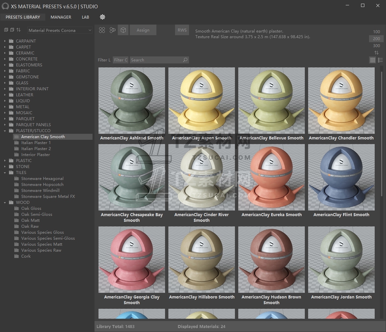Select the AmericanClay Flint Smooth blue swatch

341,177
